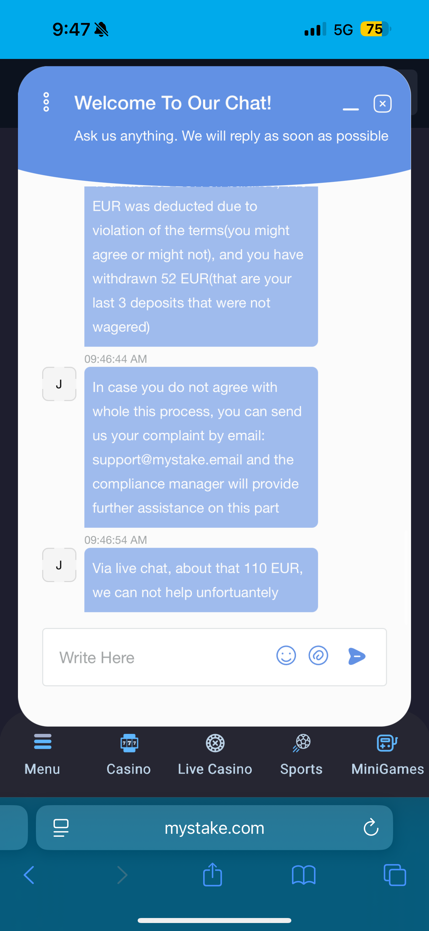Send the chat message
The image size is (429, 931).
pyautogui.click(x=357, y=656)
